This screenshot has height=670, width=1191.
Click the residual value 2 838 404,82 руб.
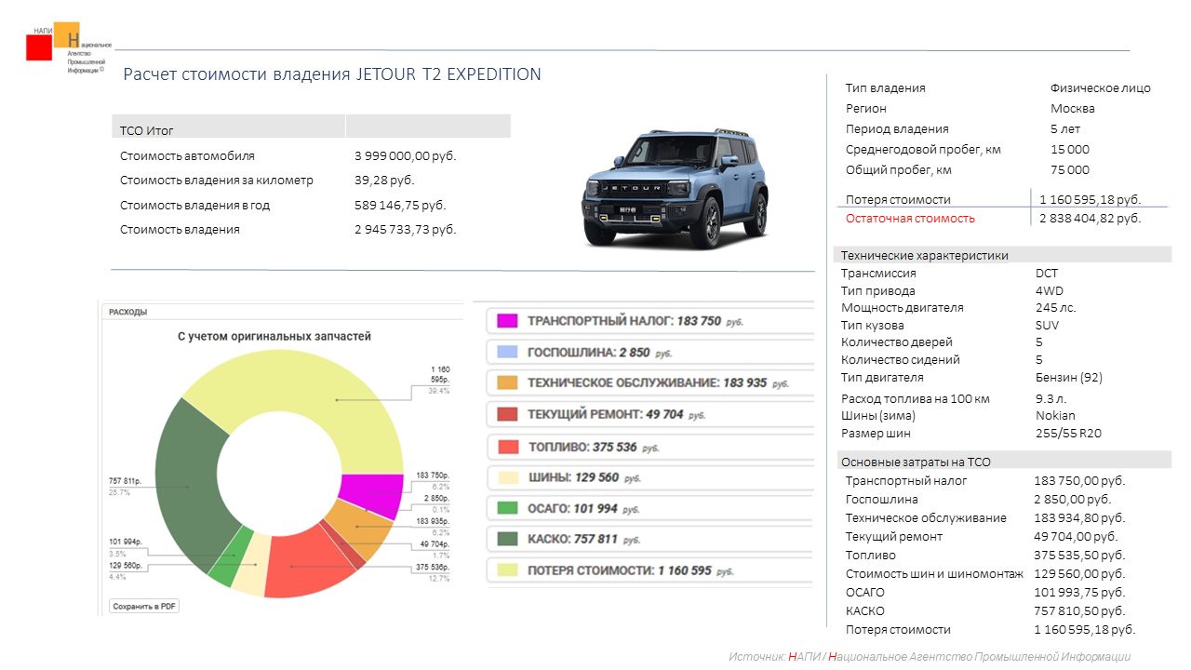coord(1091,219)
